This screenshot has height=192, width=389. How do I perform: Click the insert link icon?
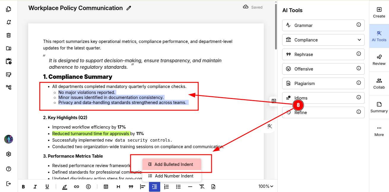click(x=77, y=187)
